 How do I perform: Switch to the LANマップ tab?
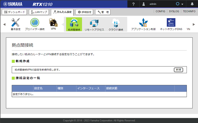(39, 12)
